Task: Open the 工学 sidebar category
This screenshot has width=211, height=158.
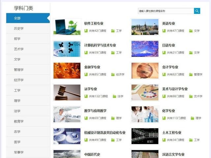Action: [28, 90]
